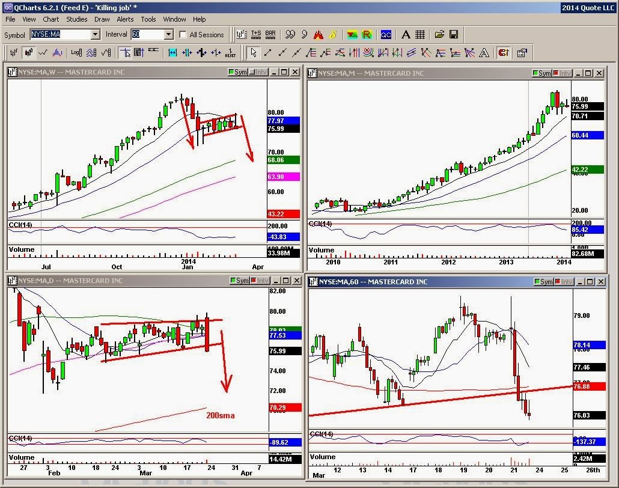Toggle the magnet snap tool
Image resolution: width=619 pixels, height=488 pixels.
pos(504,52)
